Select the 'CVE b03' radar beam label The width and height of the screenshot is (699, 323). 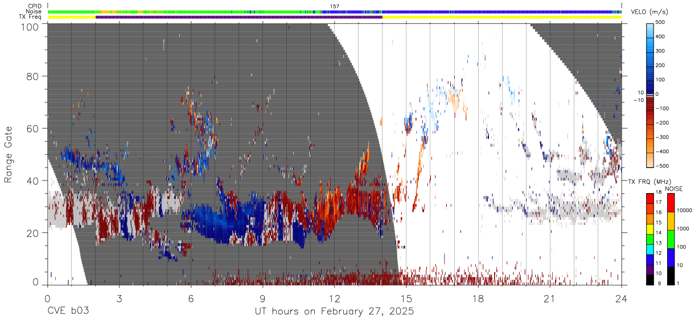[68, 312]
